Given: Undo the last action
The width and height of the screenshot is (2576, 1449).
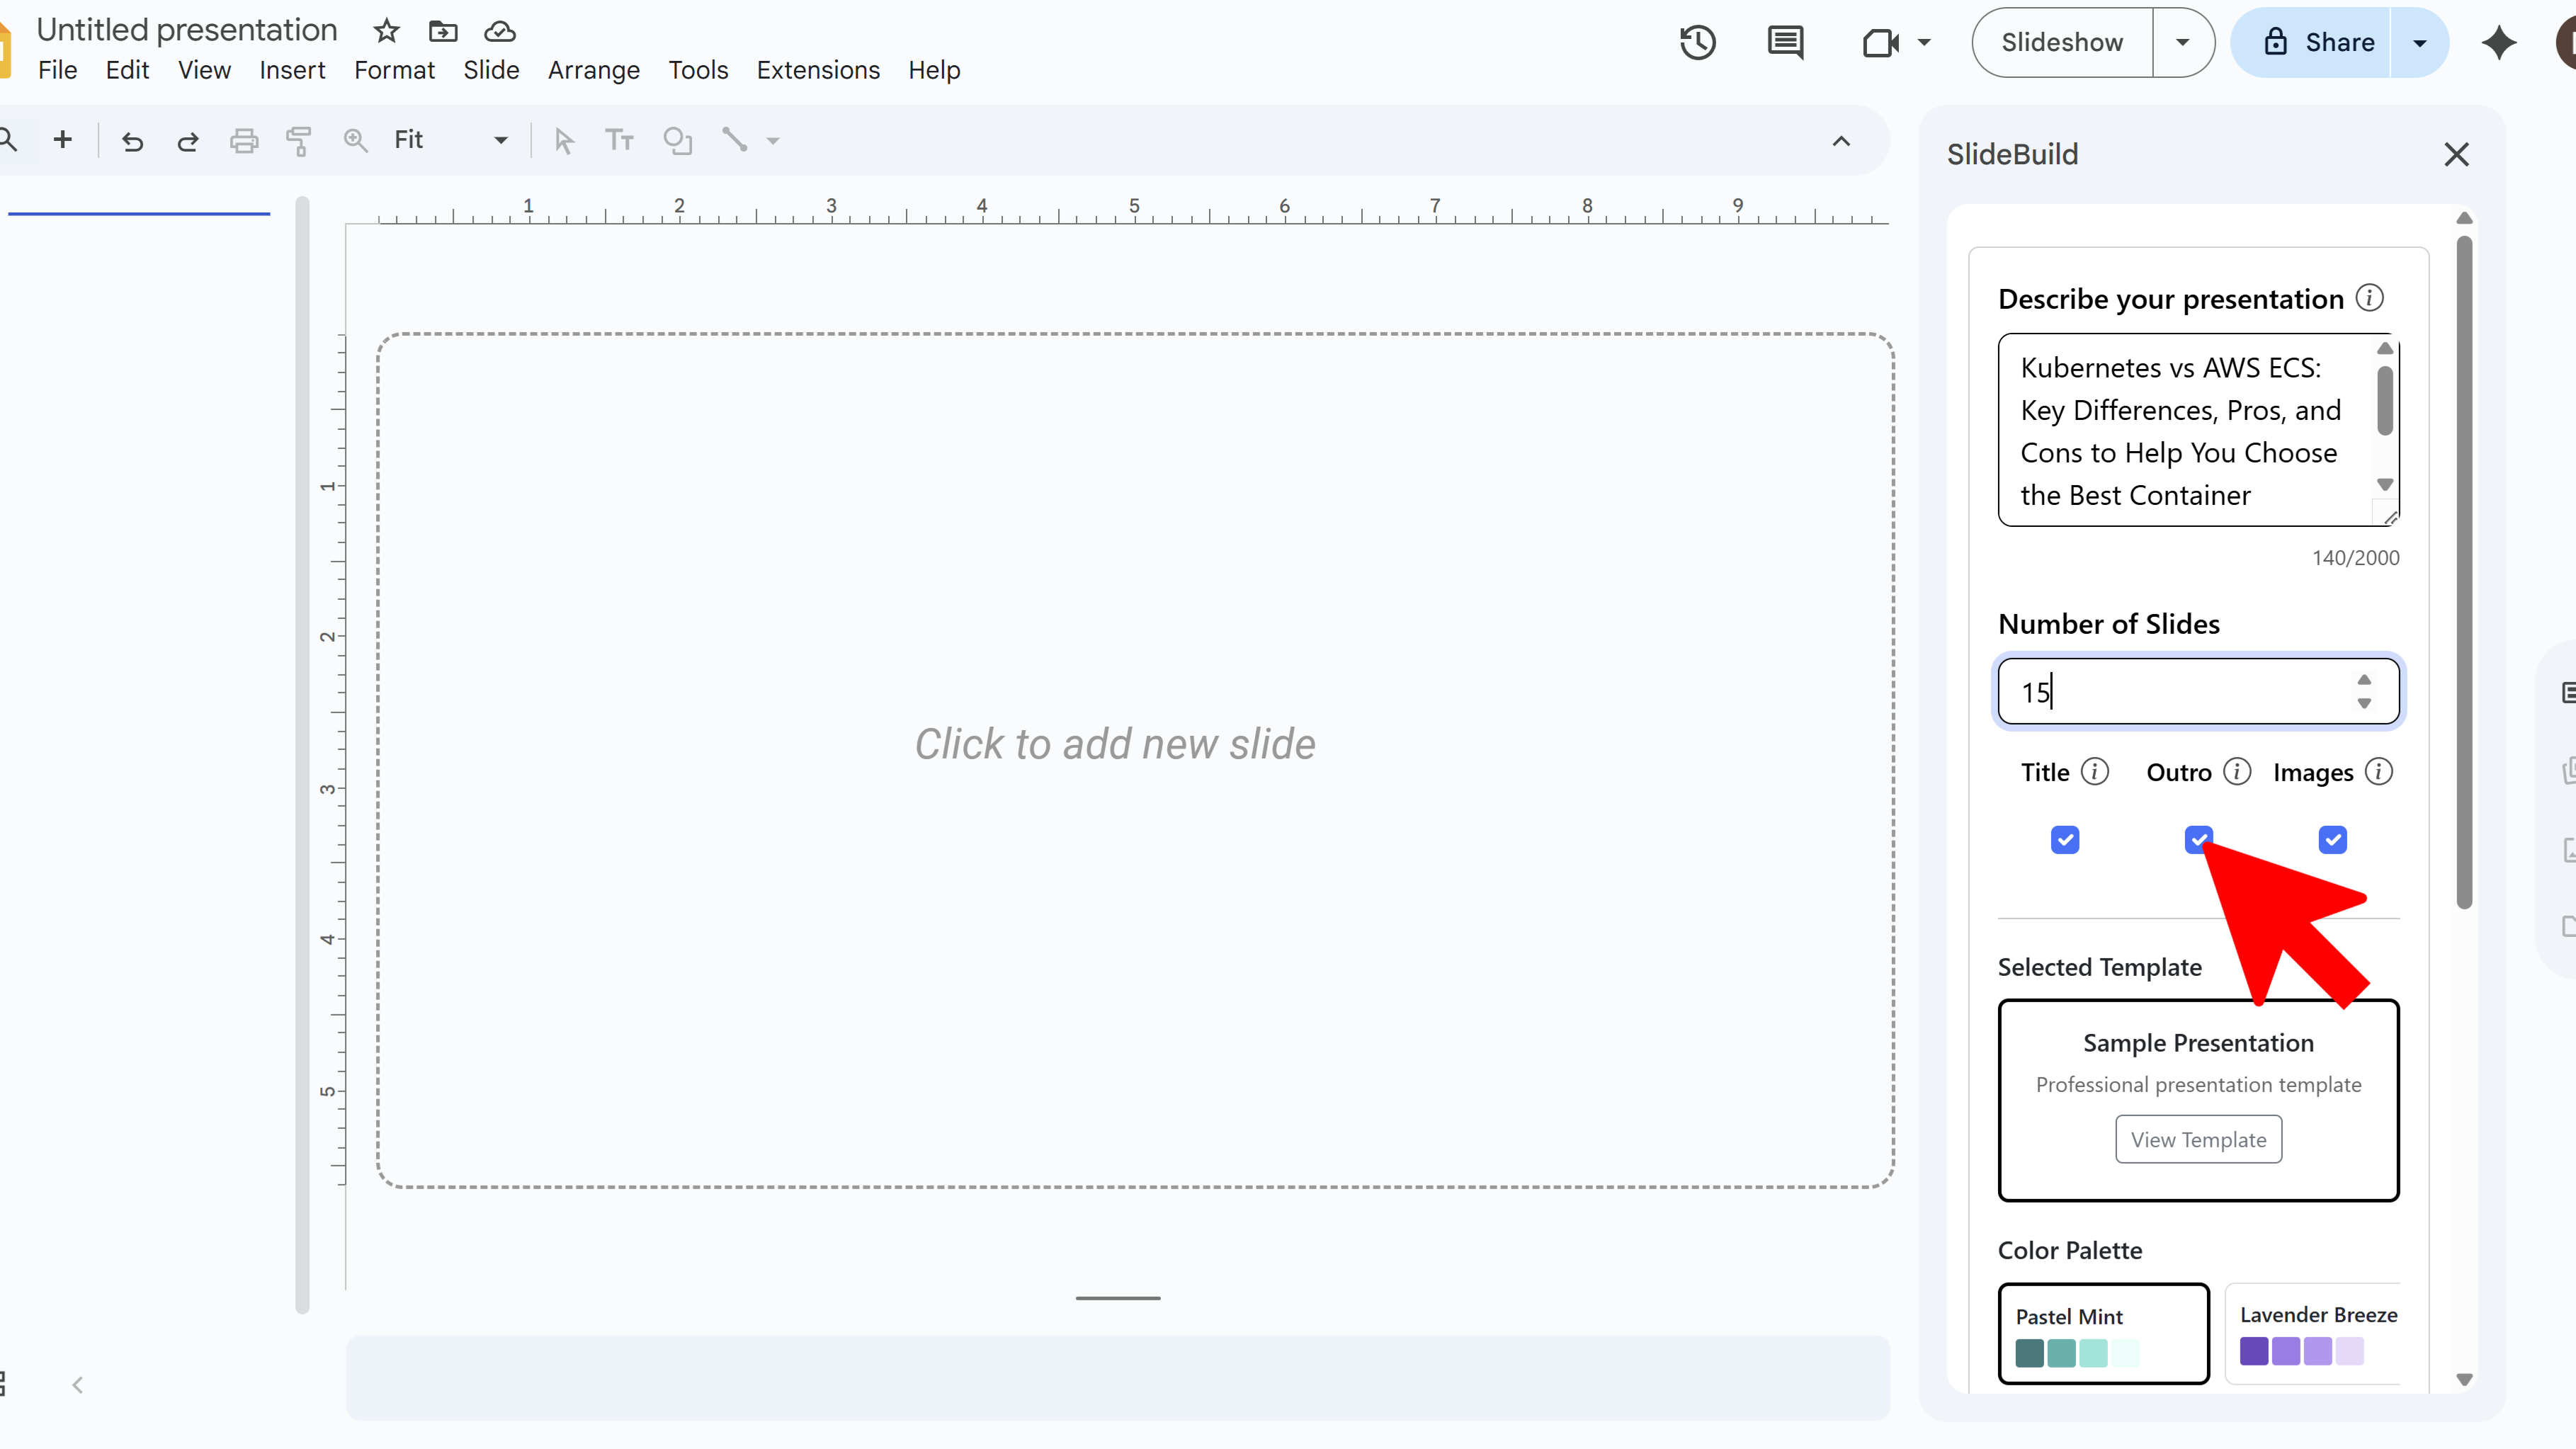Looking at the screenshot, I should (x=132, y=141).
